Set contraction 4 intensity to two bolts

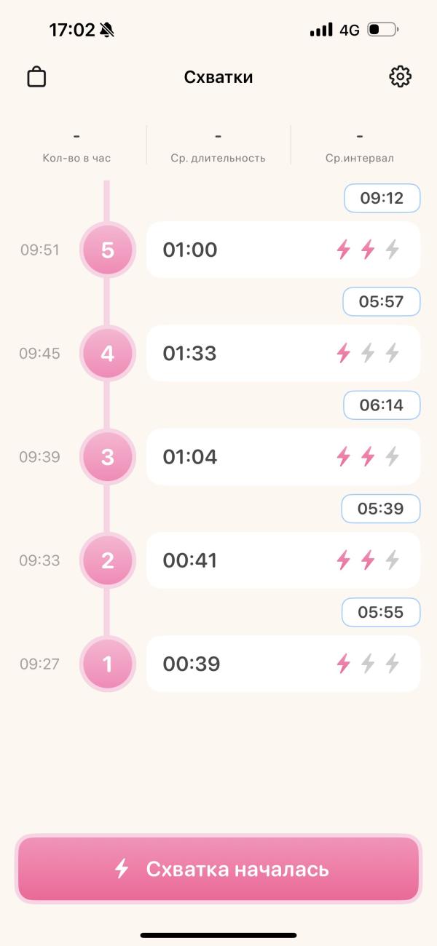pyautogui.click(x=368, y=354)
